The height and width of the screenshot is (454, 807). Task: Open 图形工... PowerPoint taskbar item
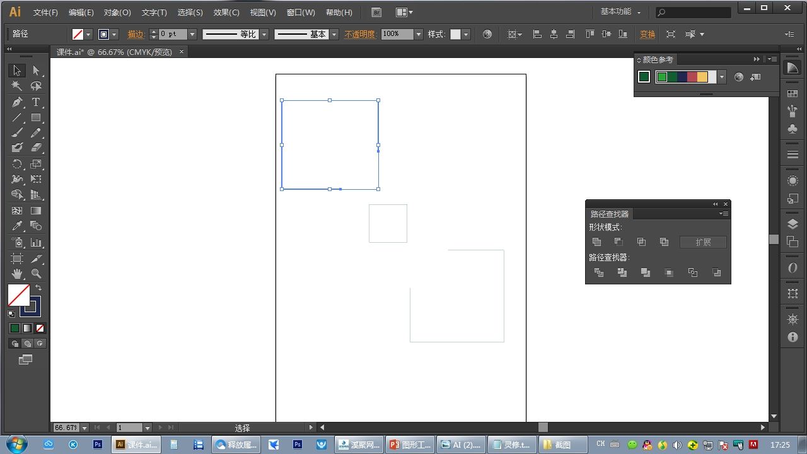(410, 445)
